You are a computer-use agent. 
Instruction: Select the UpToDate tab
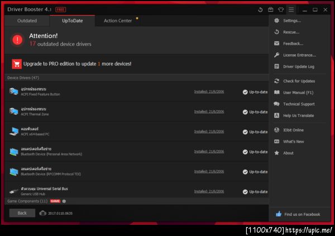[73, 21]
